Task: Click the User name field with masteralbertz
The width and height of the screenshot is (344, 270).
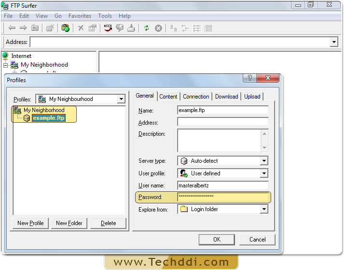Action: (x=223, y=185)
